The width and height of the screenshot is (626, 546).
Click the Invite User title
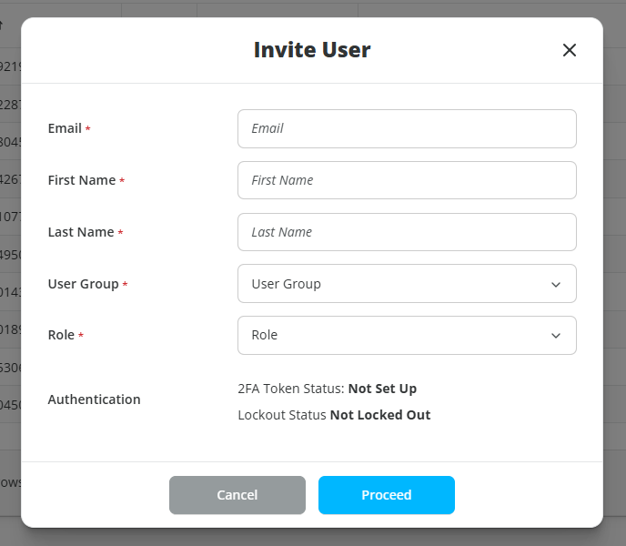pos(312,50)
